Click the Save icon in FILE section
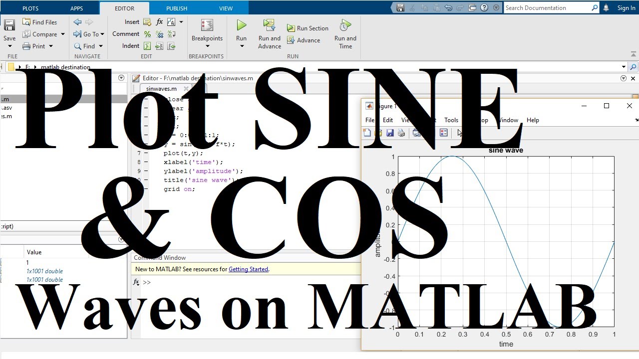This screenshot has height=359, width=639. point(9,25)
